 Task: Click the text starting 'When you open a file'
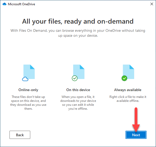pyautogui.click(x=78, y=103)
